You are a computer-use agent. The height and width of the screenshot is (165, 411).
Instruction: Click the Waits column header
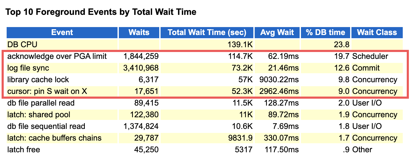pos(139,33)
